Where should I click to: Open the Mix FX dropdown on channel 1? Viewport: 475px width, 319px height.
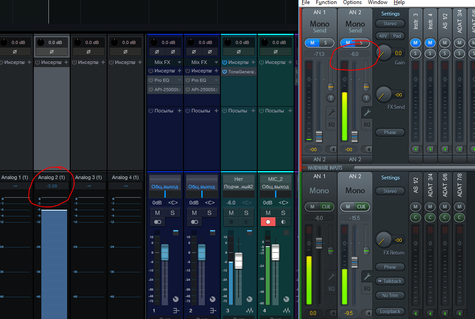click(x=180, y=62)
